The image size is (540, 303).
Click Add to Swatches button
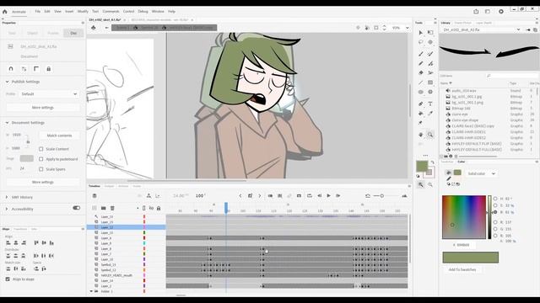pos(462,269)
